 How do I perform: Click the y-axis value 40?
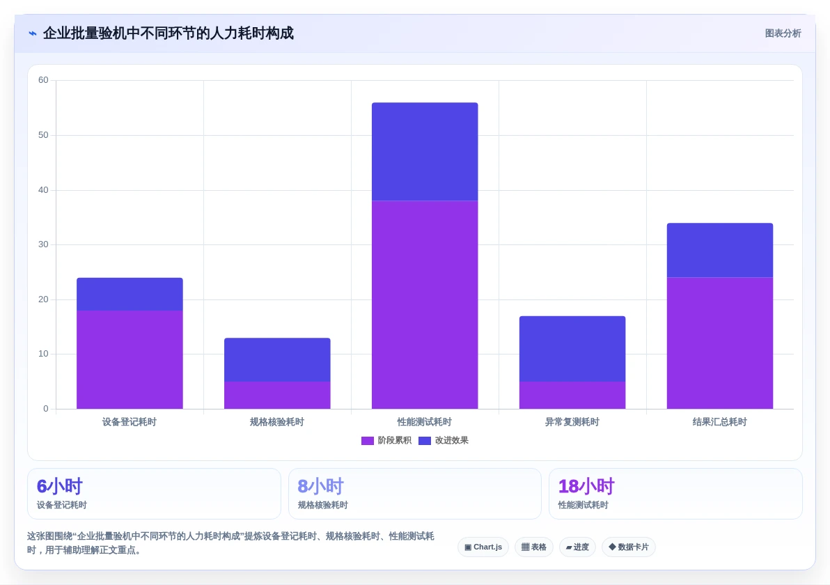coord(43,190)
